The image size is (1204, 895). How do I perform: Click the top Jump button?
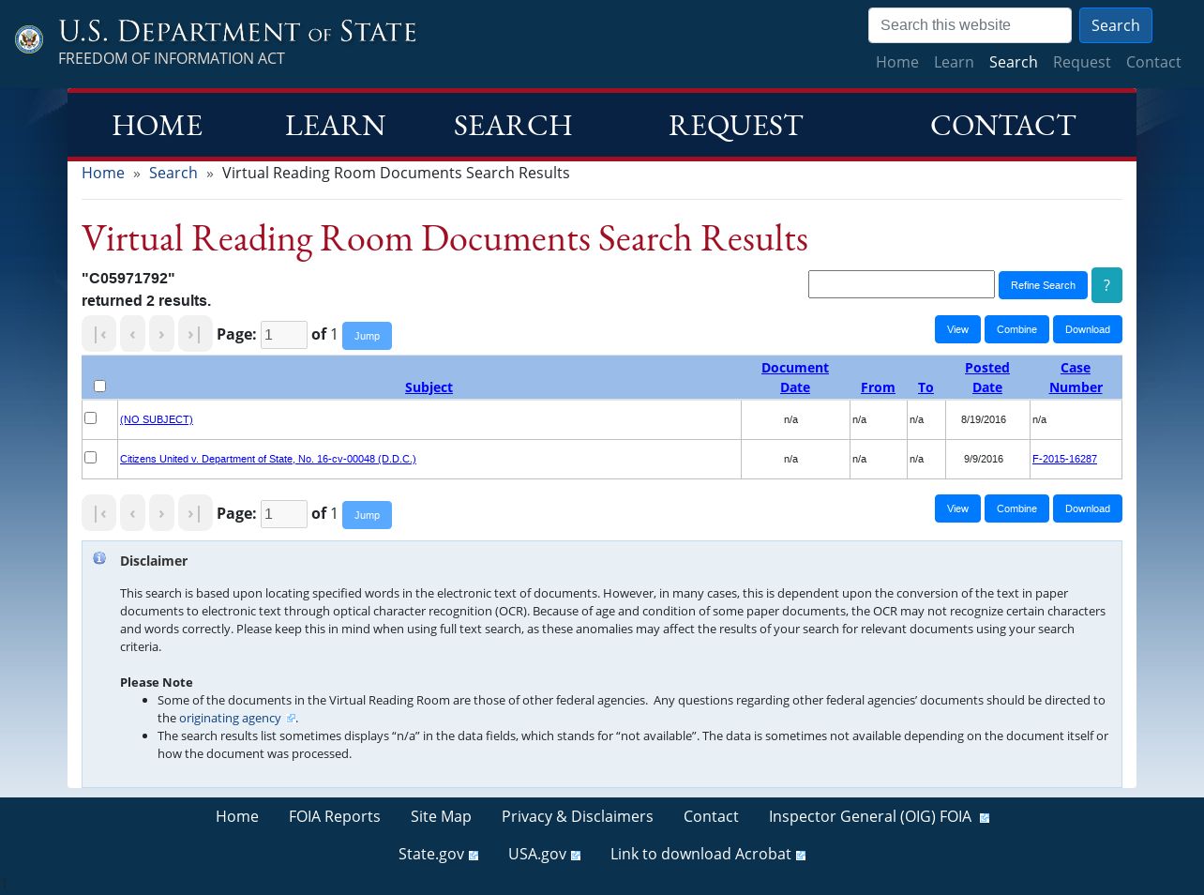pos(367,336)
